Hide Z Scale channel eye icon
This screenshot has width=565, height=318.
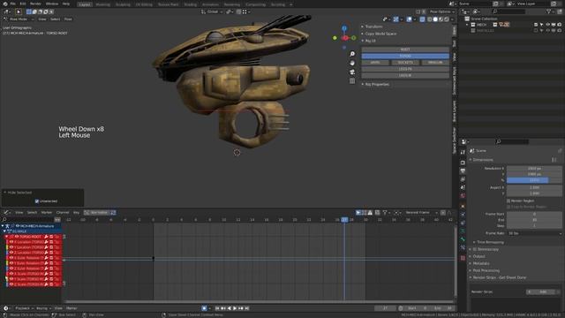click(x=11, y=284)
